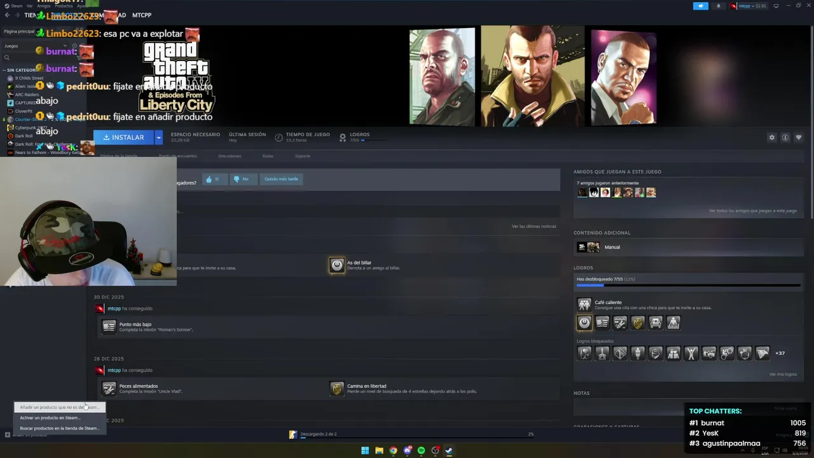Select the 8-ball unlocked achievement icon
Screen dimensions: 814x458
[x=584, y=323]
